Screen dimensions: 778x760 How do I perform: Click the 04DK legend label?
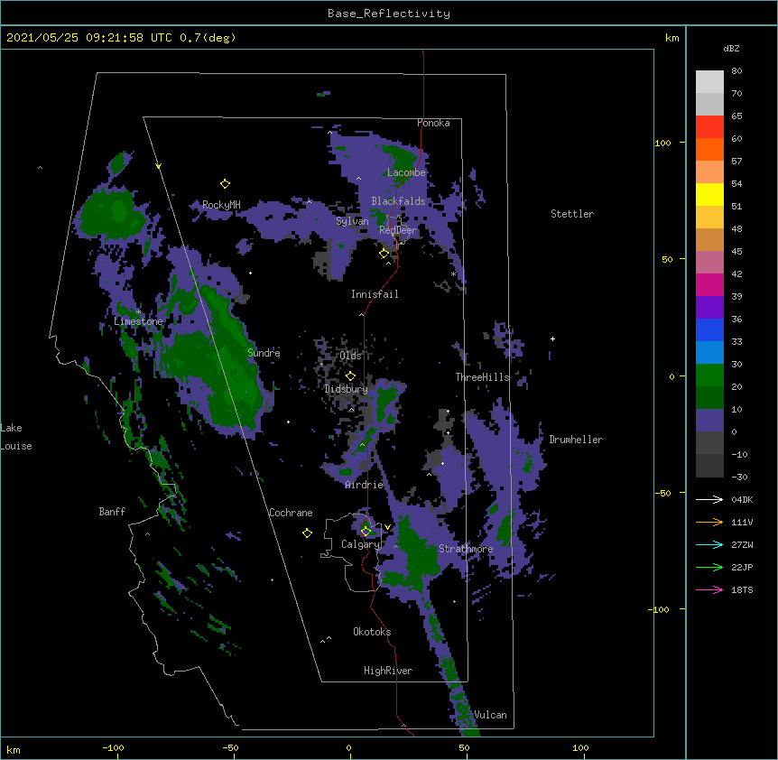[742, 499]
